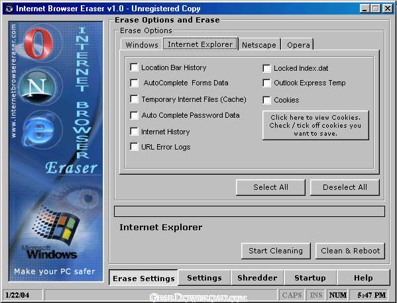Click the empty cleaning progress bar
The width and height of the screenshot is (397, 303).
(249, 212)
